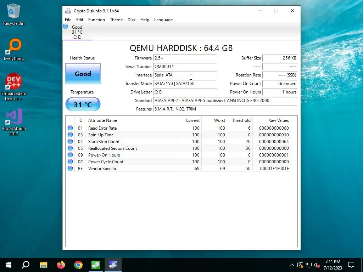Open the Windows Start menu

click(x=9, y=265)
